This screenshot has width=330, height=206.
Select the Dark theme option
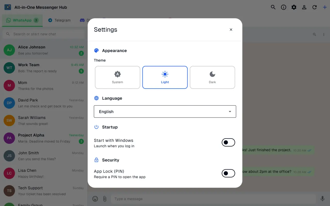[212, 78]
